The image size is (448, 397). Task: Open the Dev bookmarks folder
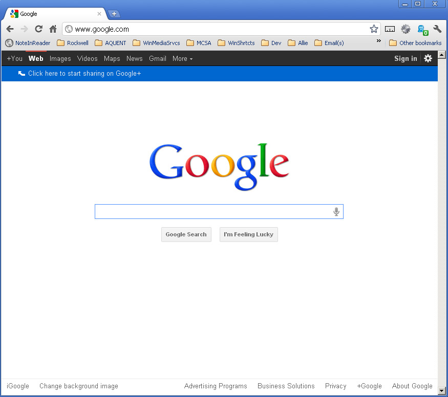271,43
